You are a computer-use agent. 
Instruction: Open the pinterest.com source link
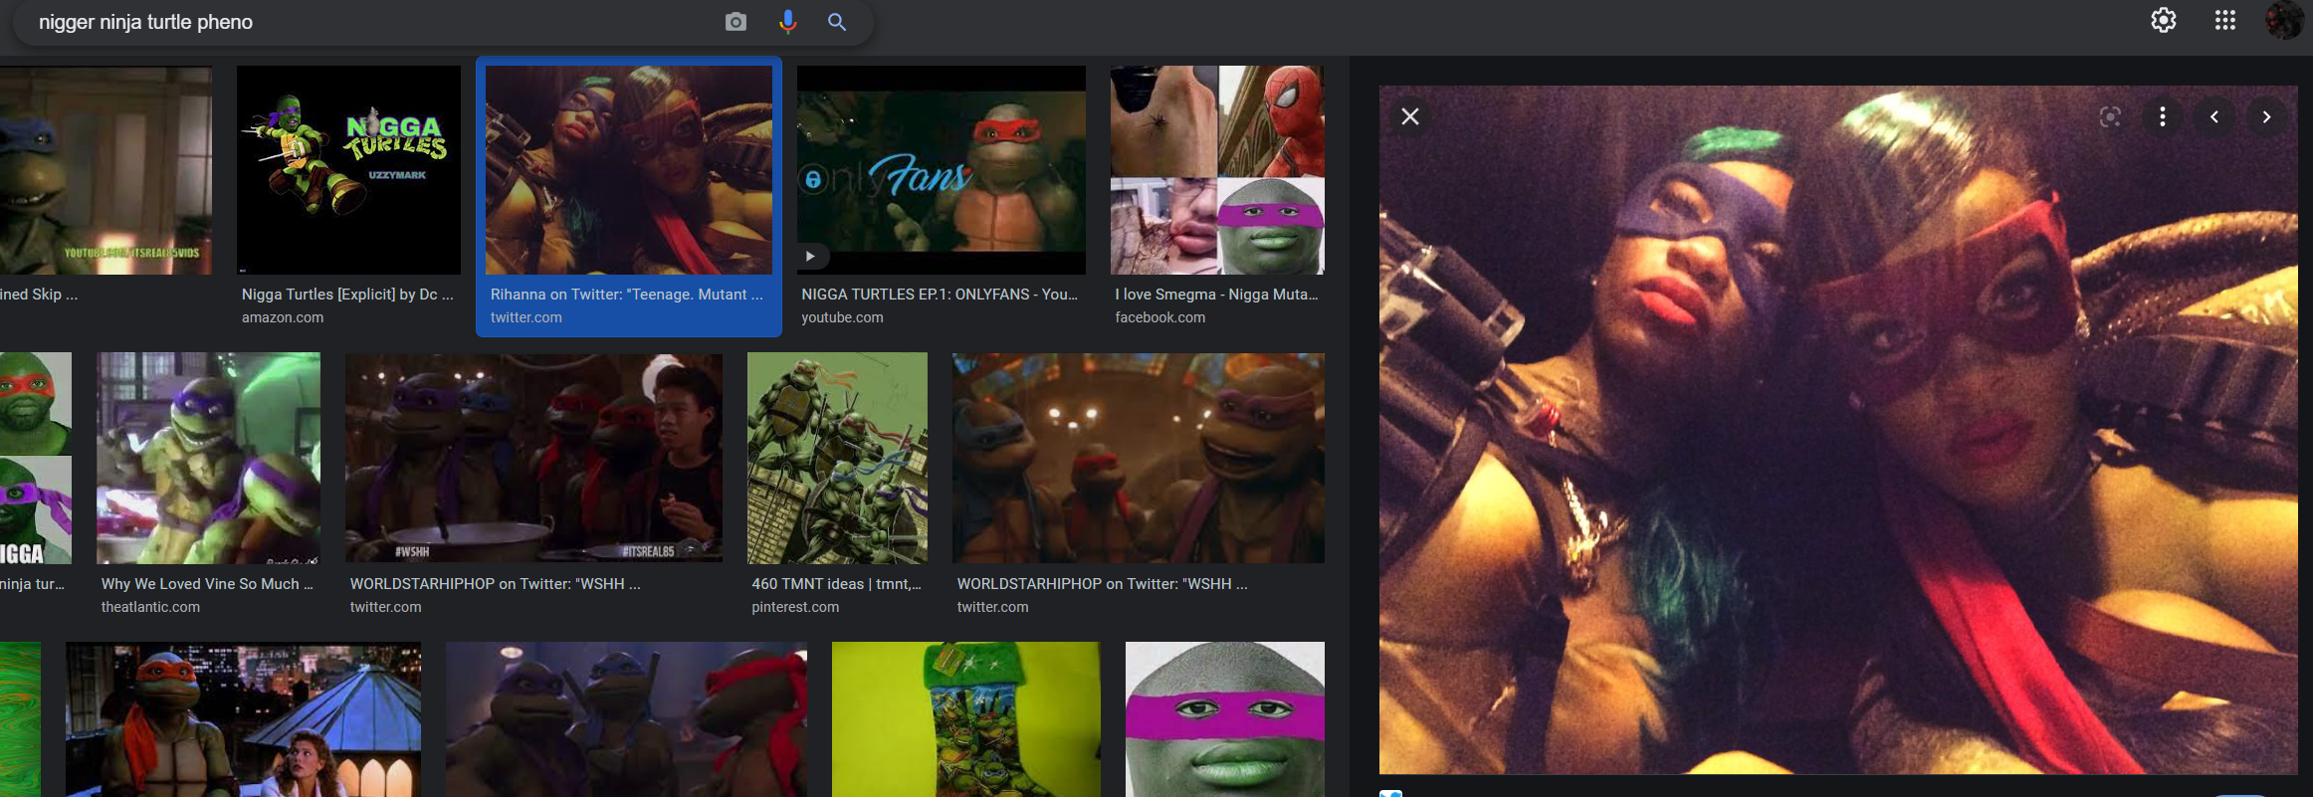[795, 607]
